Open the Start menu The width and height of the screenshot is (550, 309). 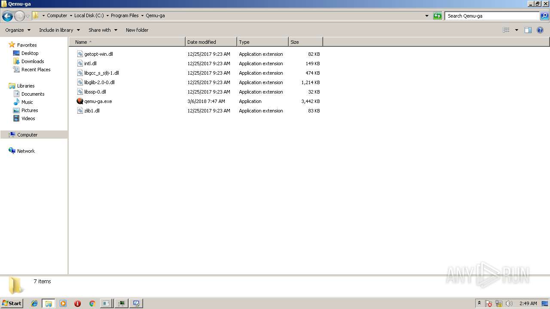pos(12,303)
